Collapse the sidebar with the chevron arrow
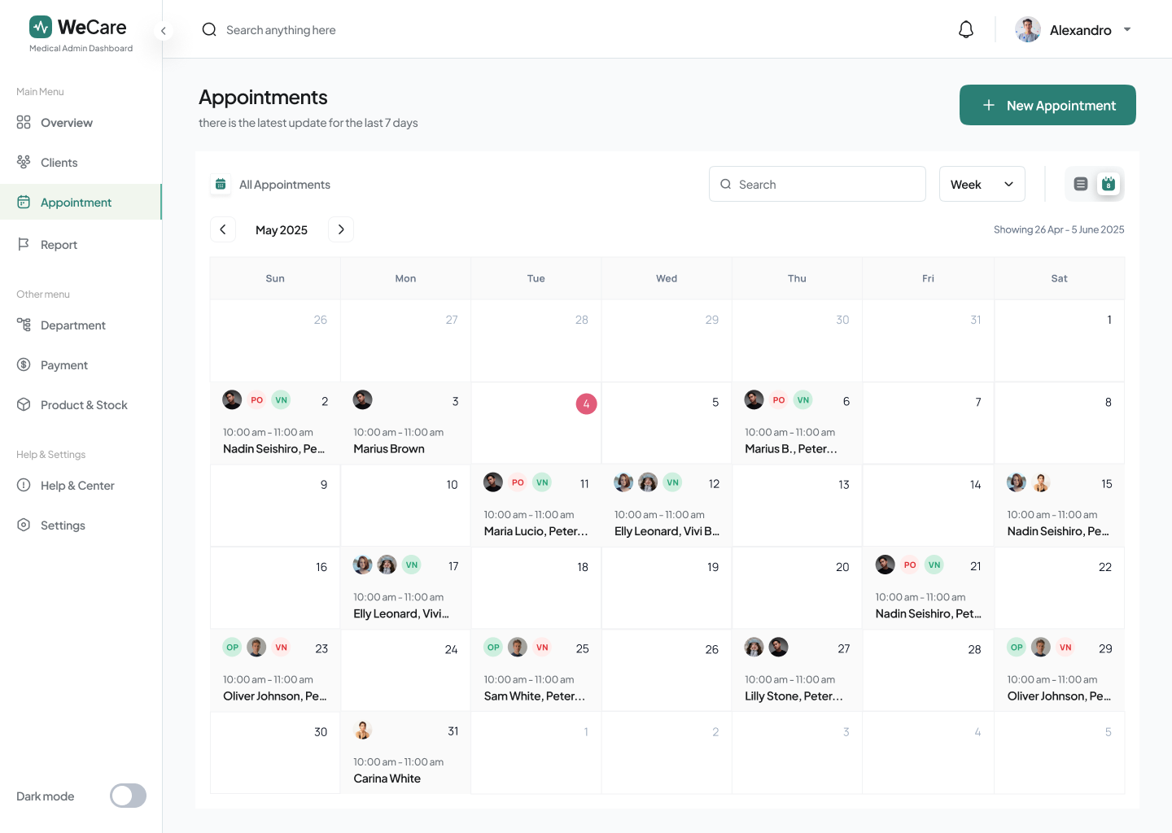The height and width of the screenshot is (833, 1172). point(164,31)
